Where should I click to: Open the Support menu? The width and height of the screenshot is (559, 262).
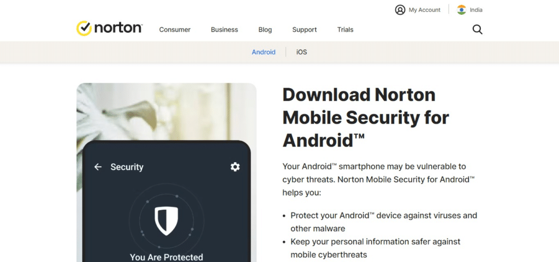304,29
